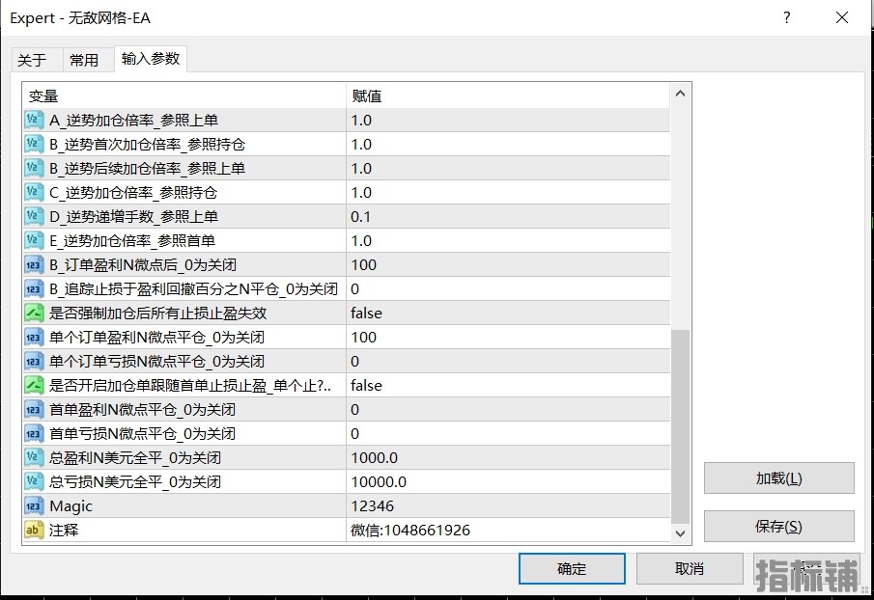Click the integer icon beside 单个订单亏损N微点平仓
The width and height of the screenshot is (874, 600).
34,361
